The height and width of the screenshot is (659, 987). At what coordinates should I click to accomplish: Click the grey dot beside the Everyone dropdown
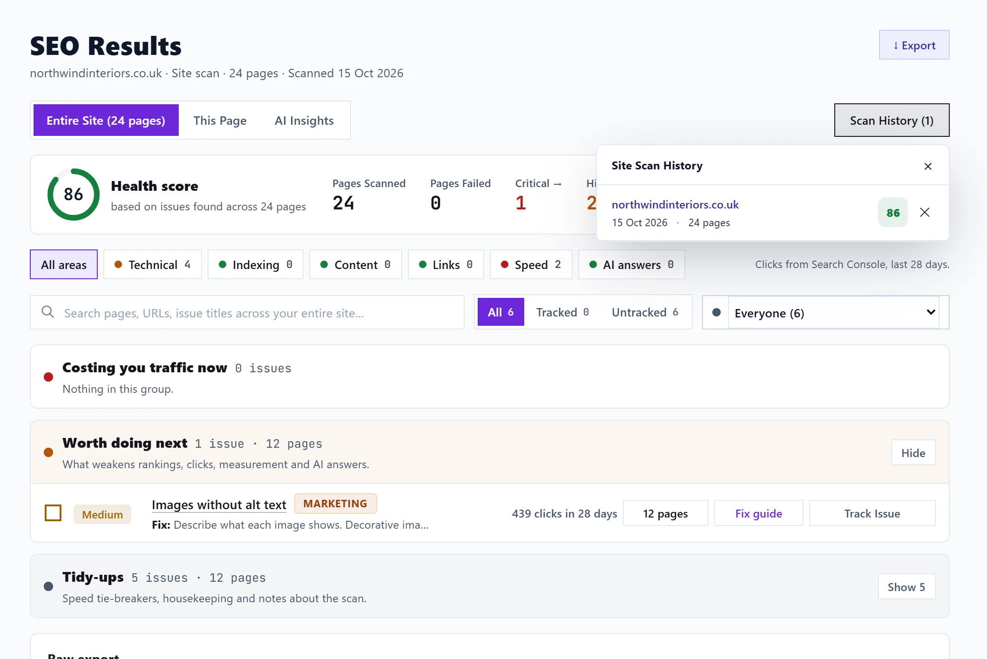717,312
